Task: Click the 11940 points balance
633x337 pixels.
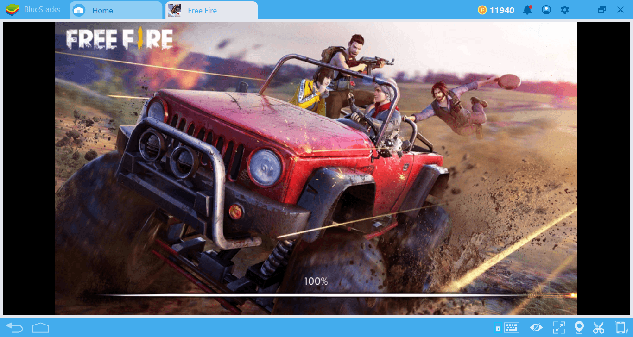Action: click(x=502, y=10)
